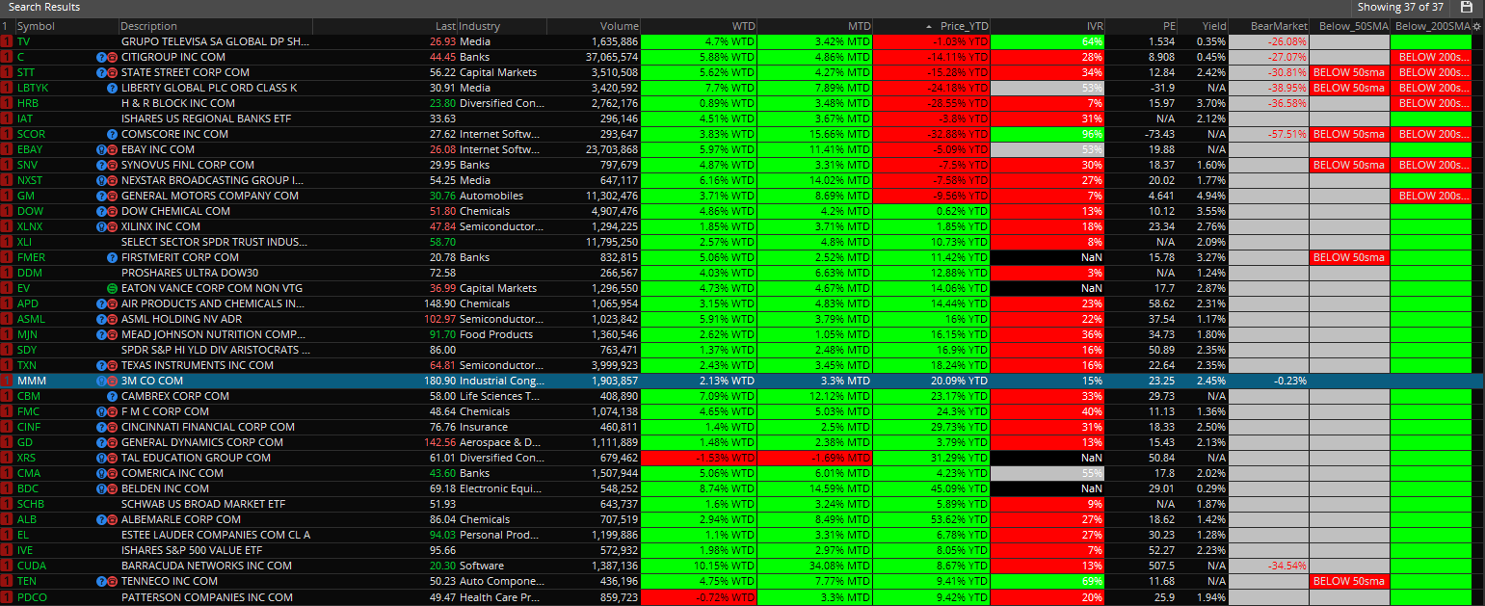The height and width of the screenshot is (606, 1485).
Task: Click the save scan results floppy disk icon
Action: click(x=1467, y=7)
